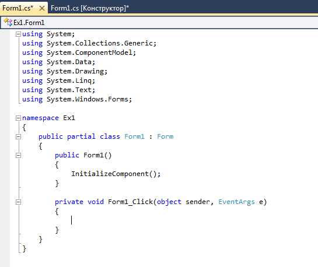Viewport: 318px width, 267px height.
Task: Click the 'InitializeComponent();' call
Action: click(116, 174)
